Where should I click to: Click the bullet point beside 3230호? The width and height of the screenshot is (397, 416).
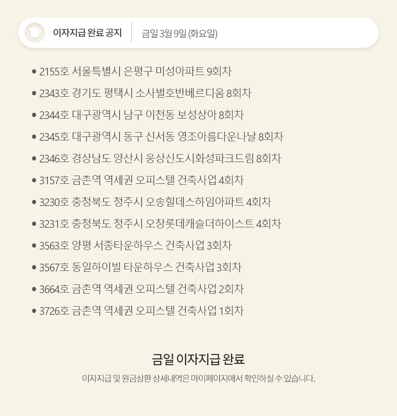pyautogui.click(x=34, y=202)
